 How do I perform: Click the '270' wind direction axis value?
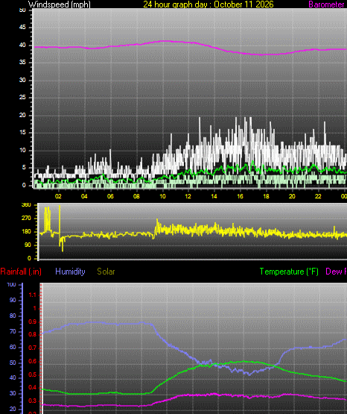click(x=26, y=218)
